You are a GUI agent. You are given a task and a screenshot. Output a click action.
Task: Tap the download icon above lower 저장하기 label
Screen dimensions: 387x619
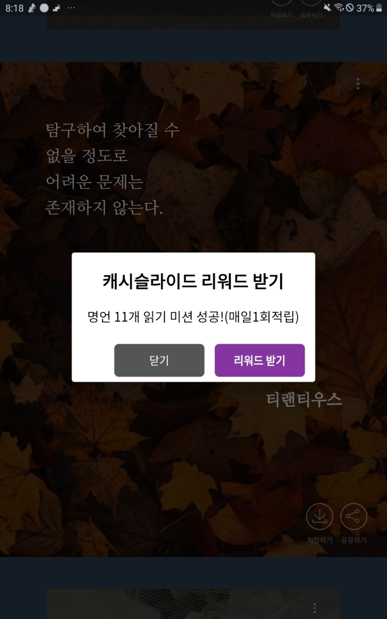(x=319, y=516)
